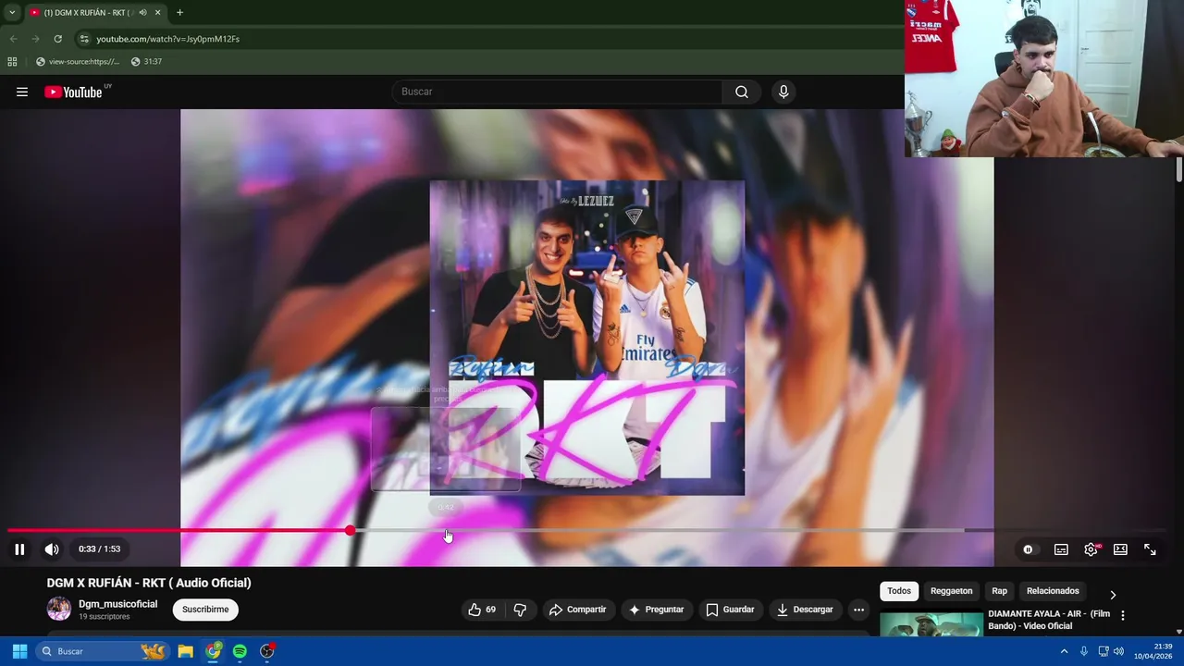Open the player settings gear
This screenshot has height=666, width=1184.
(x=1091, y=549)
